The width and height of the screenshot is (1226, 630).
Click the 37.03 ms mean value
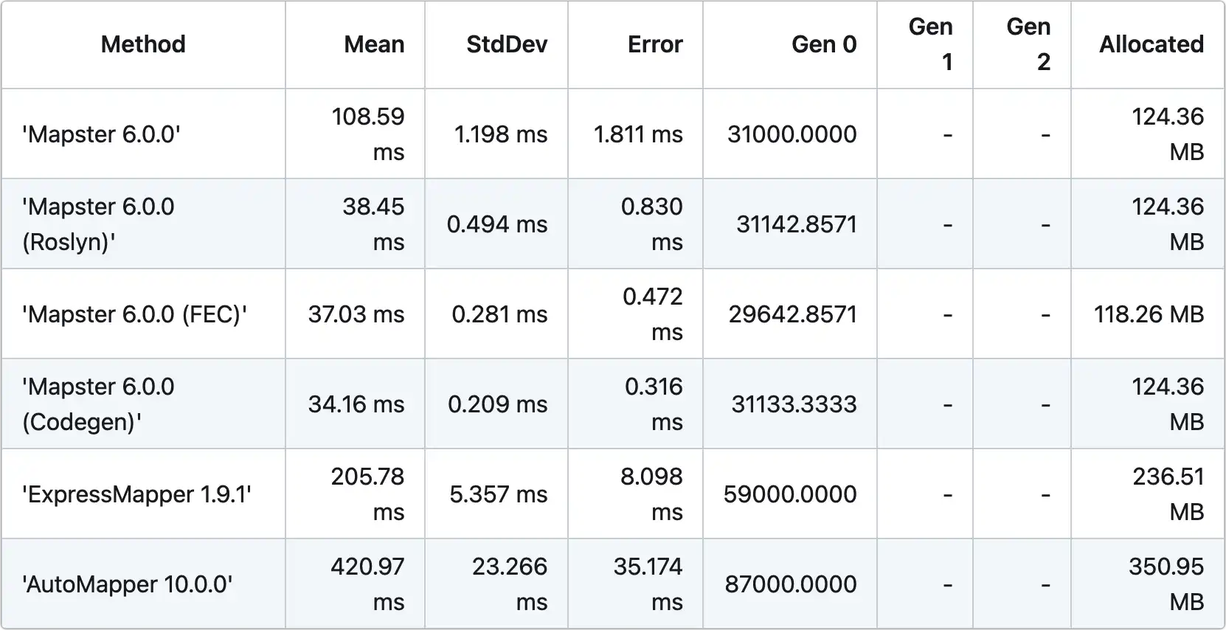356,314
